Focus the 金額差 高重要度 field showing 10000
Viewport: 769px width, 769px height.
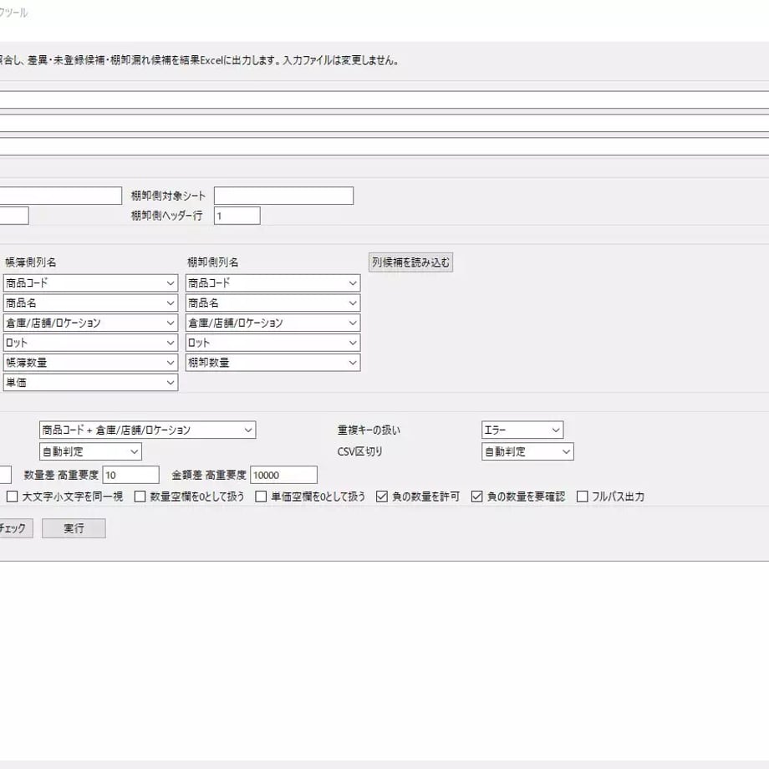283,475
